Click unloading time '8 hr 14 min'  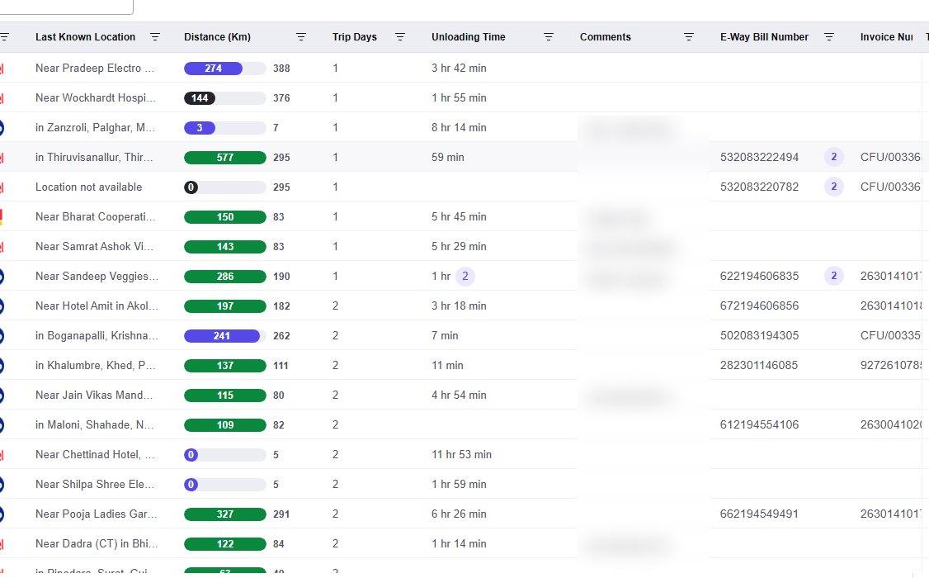[459, 127]
